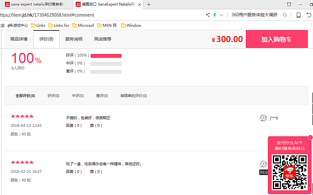Click the red 好评 100% progress bar
This screenshot has height=195, width=313.
pos(106,56)
